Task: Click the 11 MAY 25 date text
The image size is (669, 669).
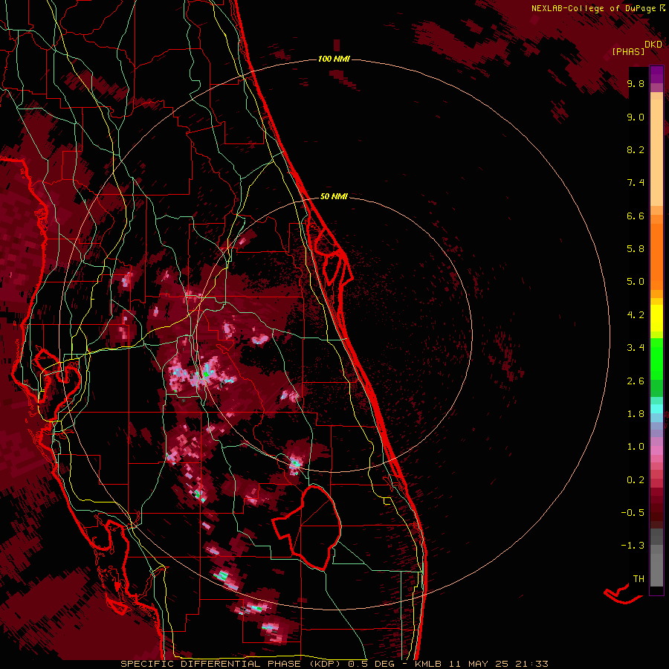Action: 477,664
